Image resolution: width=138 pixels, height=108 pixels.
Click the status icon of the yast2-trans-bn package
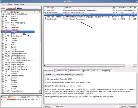45,19
